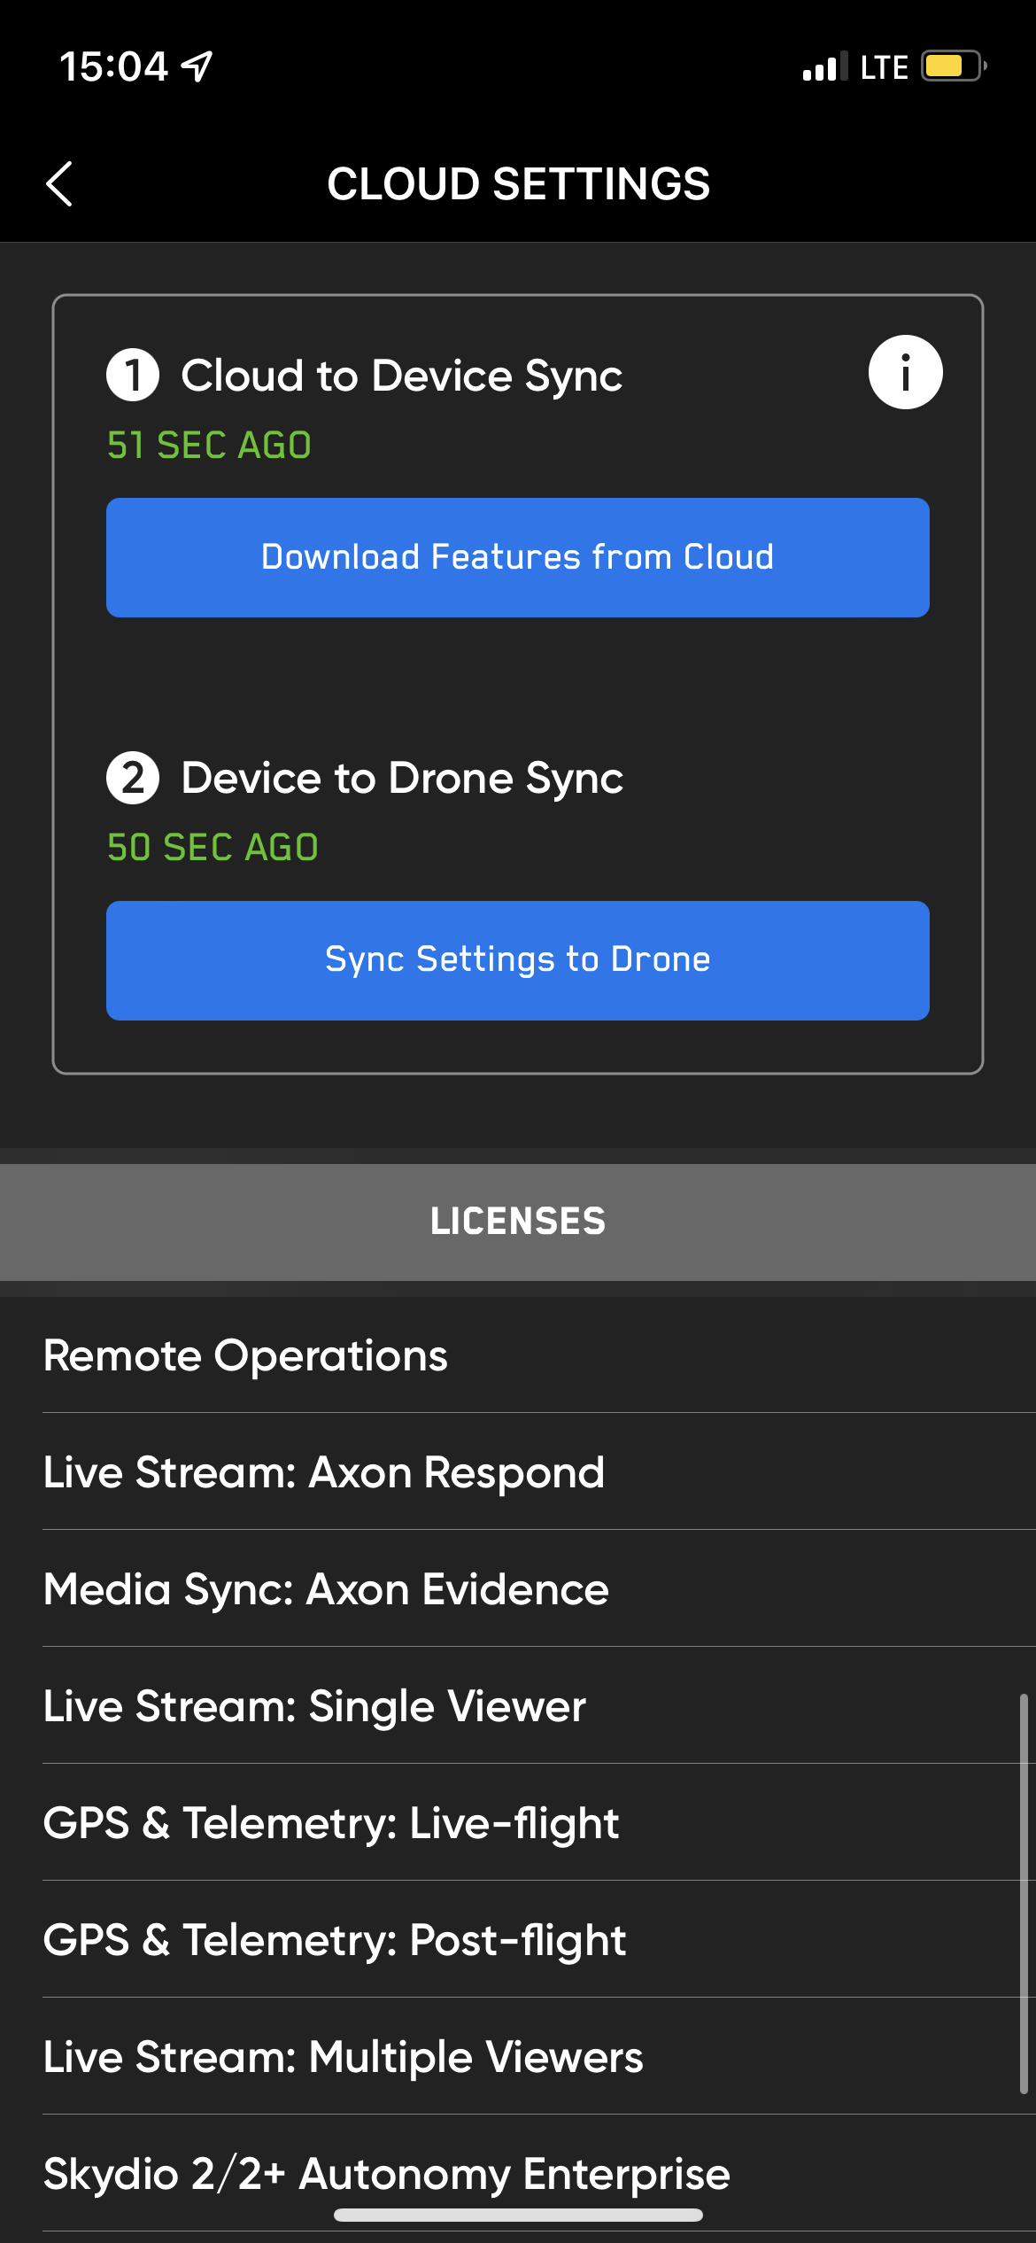The width and height of the screenshot is (1036, 2243).
Task: Open Live Stream: Multiple Viewers license
Action: coord(344,2057)
